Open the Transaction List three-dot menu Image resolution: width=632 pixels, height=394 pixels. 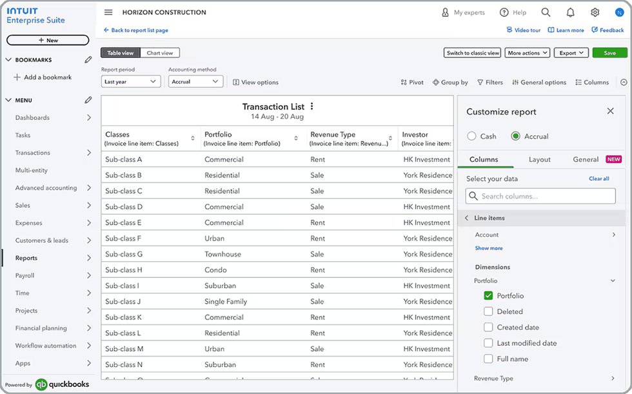coord(312,107)
